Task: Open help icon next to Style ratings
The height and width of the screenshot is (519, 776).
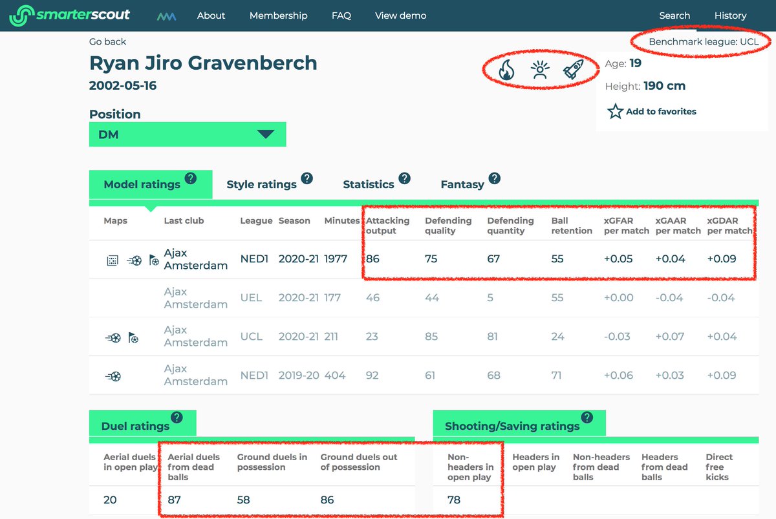Action: [x=307, y=178]
